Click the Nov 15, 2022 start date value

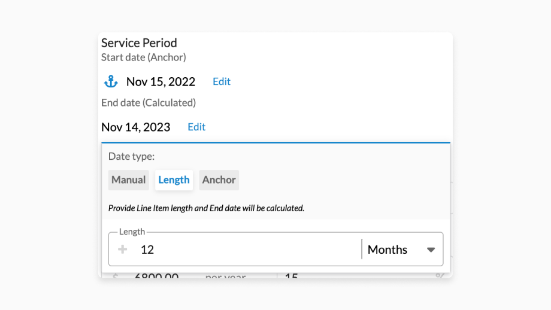tap(161, 81)
